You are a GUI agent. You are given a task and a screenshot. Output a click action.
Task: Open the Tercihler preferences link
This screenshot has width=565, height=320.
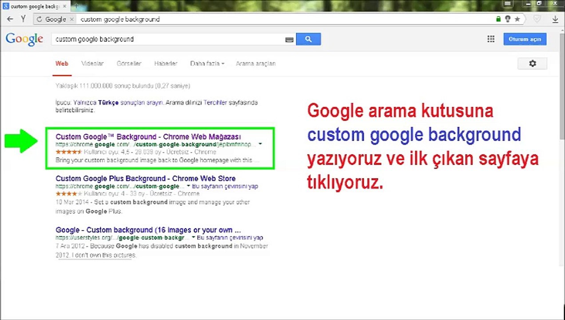coord(216,103)
